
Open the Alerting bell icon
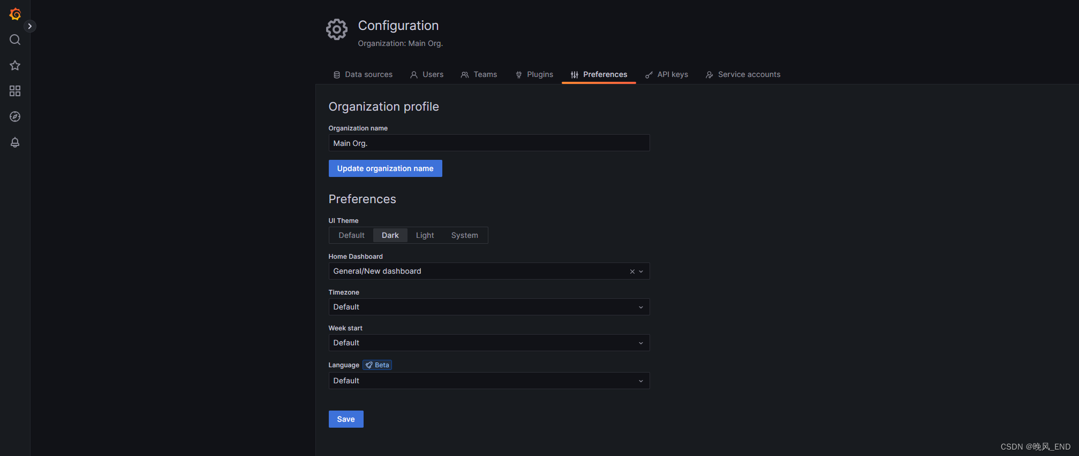[15, 142]
